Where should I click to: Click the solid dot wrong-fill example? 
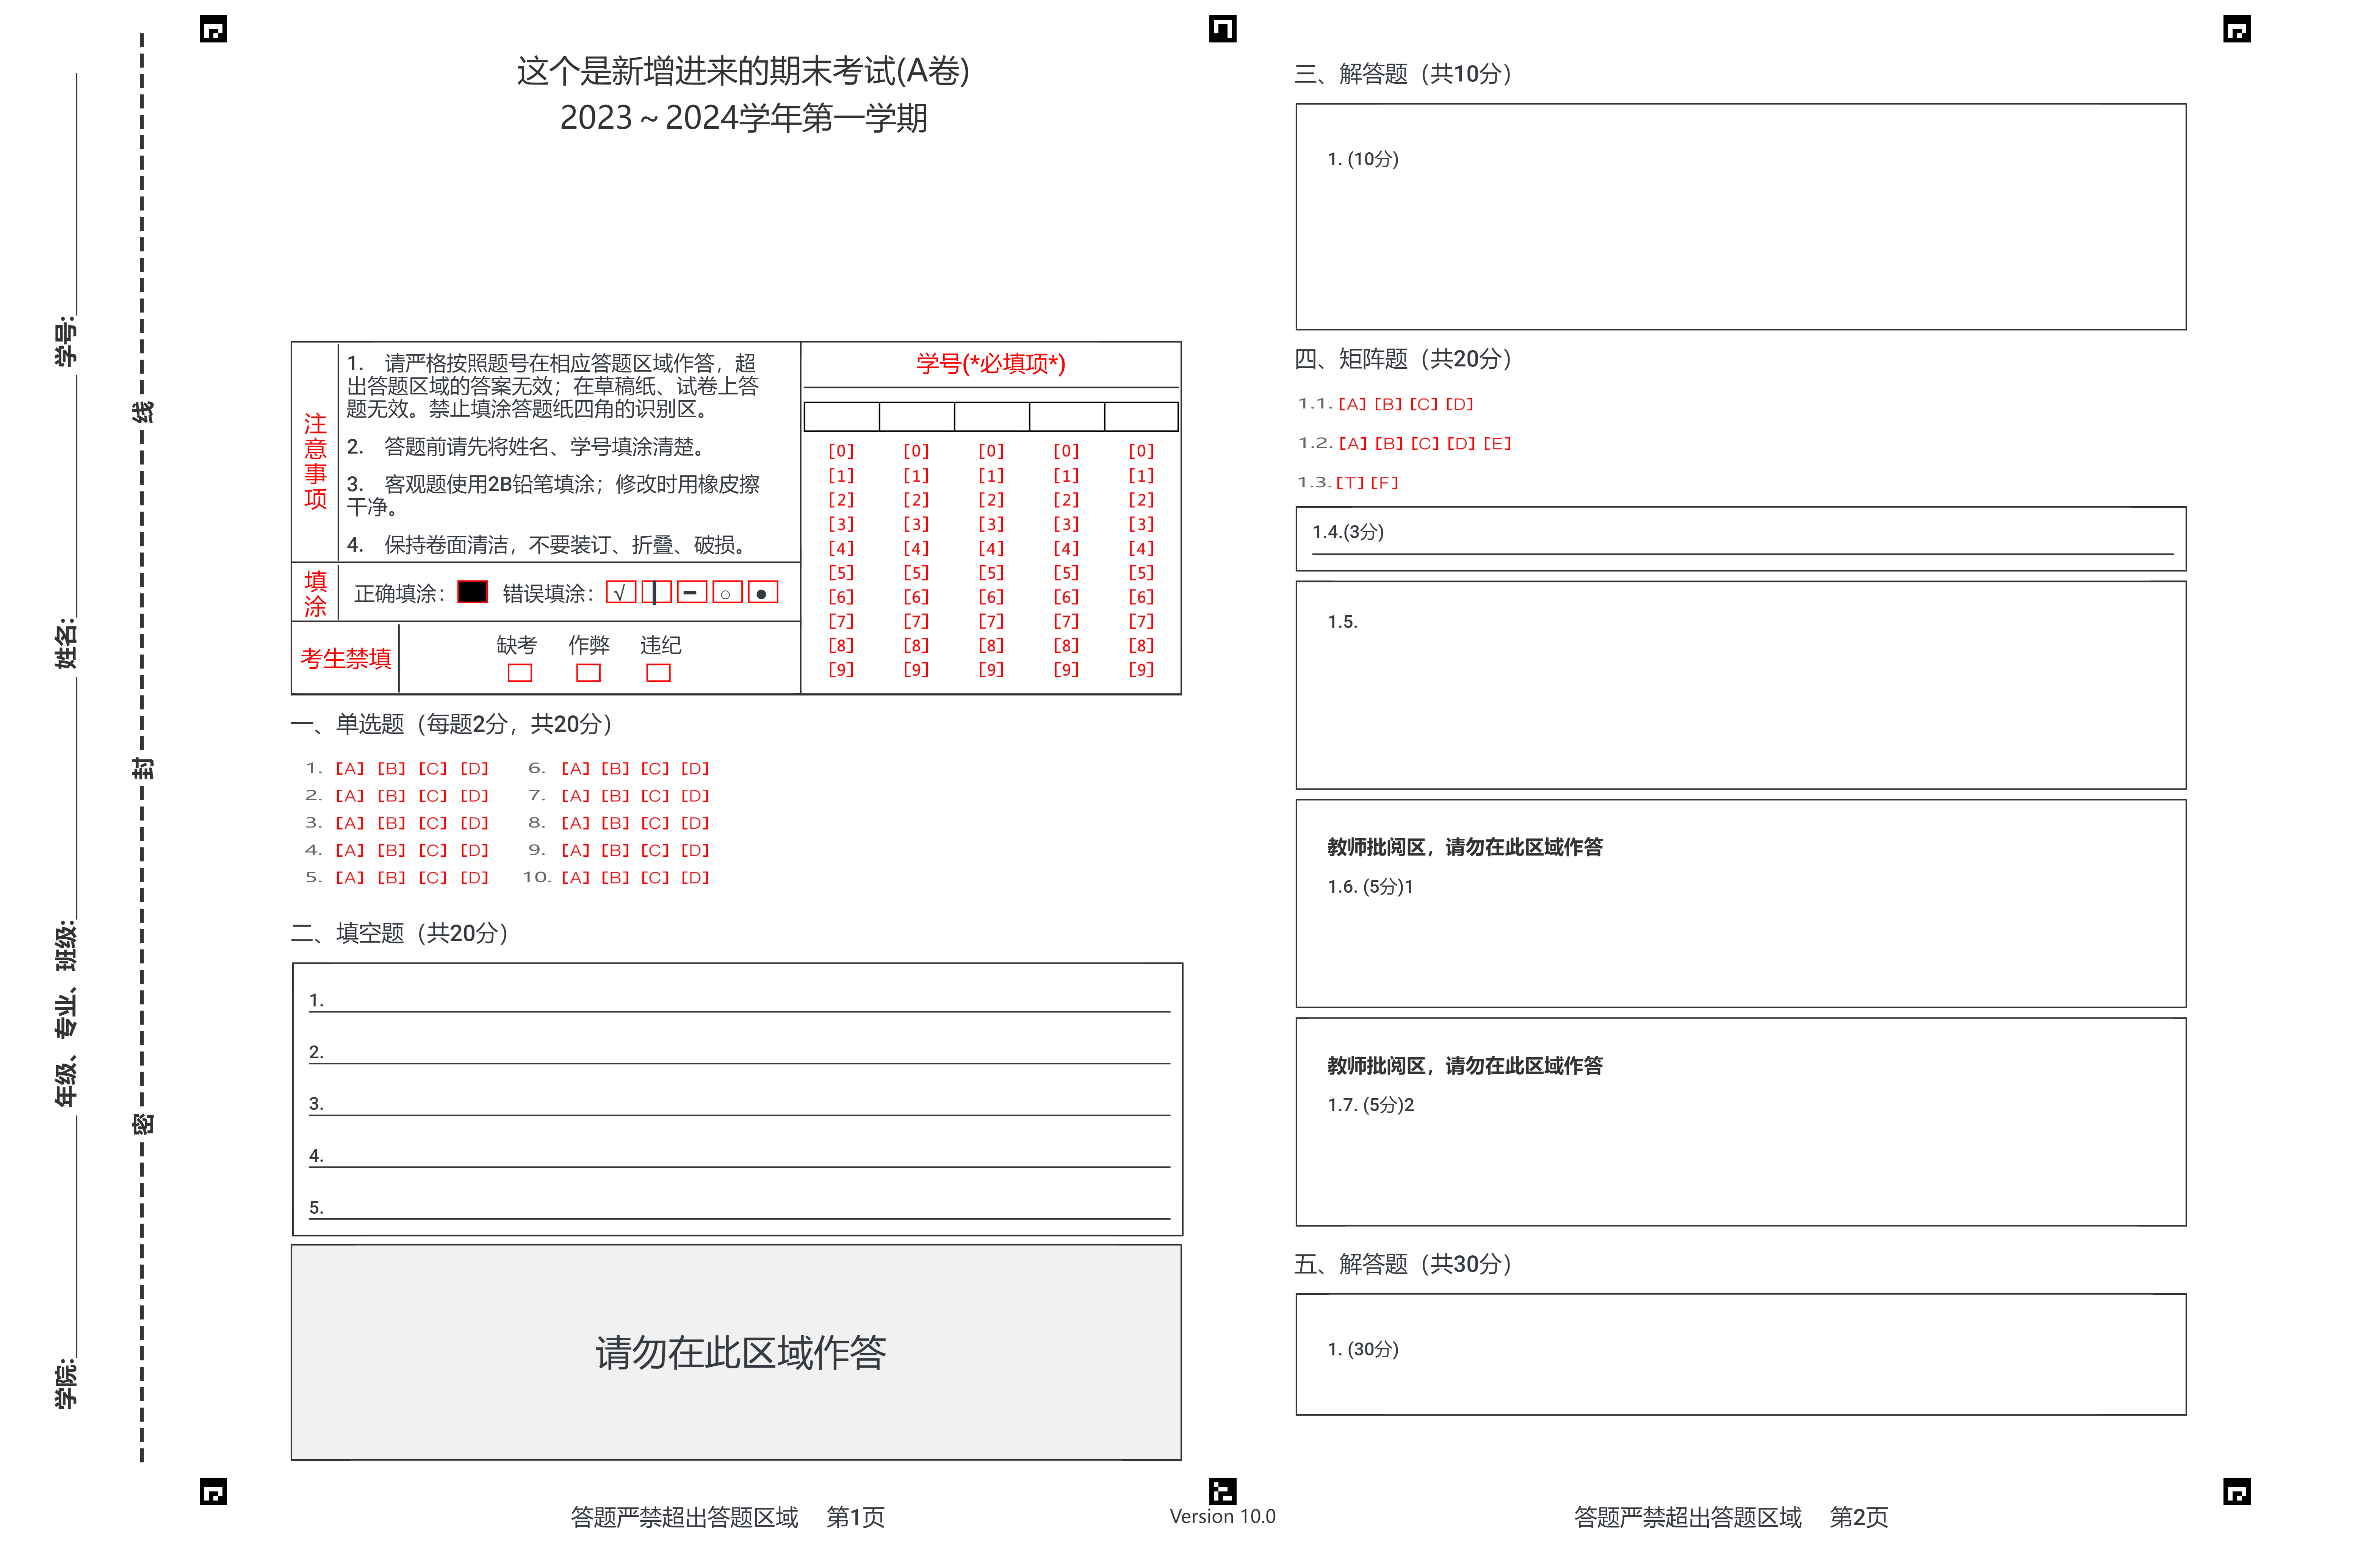[x=762, y=593]
